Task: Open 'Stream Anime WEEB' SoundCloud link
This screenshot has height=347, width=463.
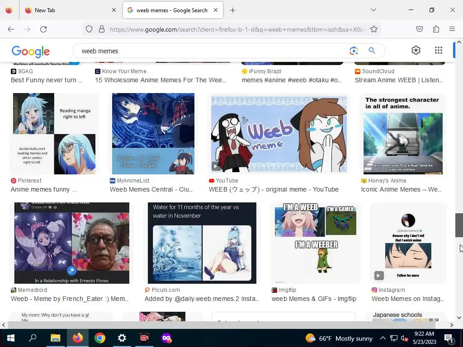Action: coord(399,80)
